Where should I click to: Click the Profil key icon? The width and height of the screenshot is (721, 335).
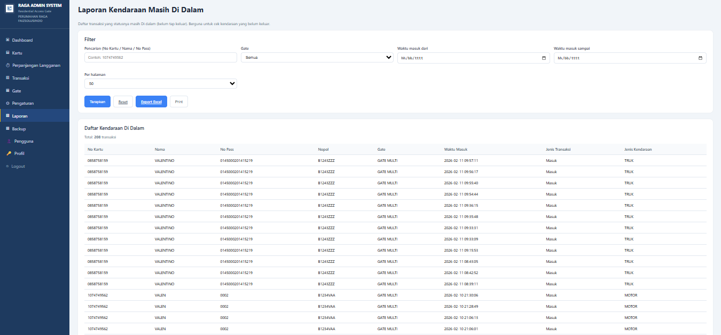click(9, 153)
